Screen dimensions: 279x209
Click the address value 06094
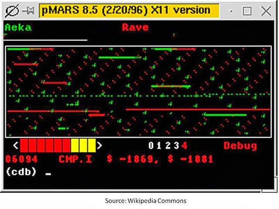21,159
